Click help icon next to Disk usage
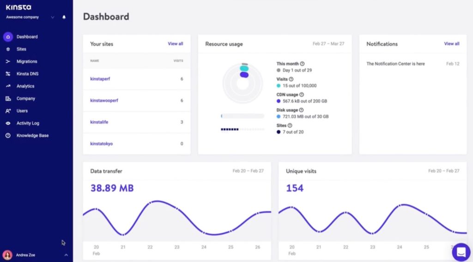This screenshot has height=262, width=473. (301, 110)
